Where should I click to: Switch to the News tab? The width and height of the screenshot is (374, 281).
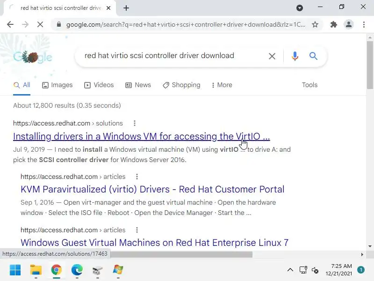point(138,85)
